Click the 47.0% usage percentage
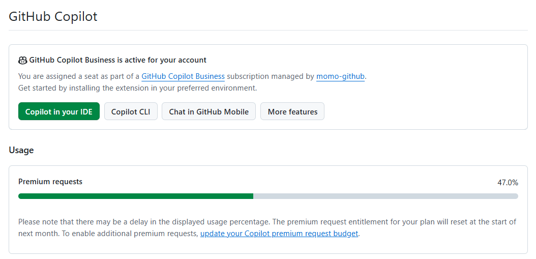 [x=508, y=182]
